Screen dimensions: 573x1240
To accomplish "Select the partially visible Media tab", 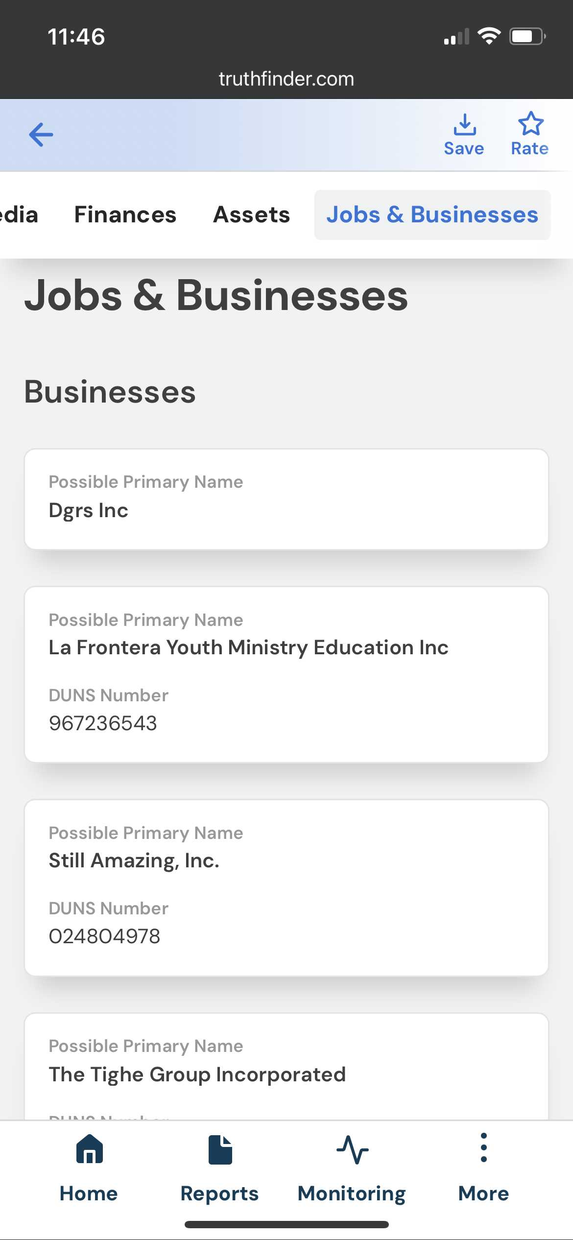I will pyautogui.click(x=19, y=215).
